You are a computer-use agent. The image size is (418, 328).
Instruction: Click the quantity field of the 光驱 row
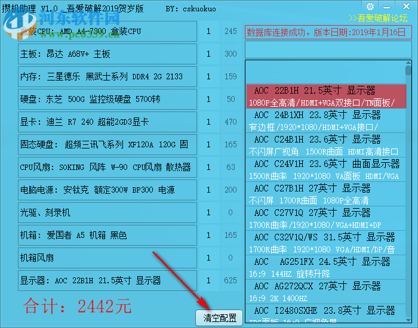pyautogui.click(x=209, y=212)
